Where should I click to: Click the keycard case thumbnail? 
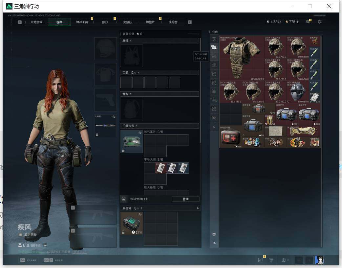pos(132,142)
